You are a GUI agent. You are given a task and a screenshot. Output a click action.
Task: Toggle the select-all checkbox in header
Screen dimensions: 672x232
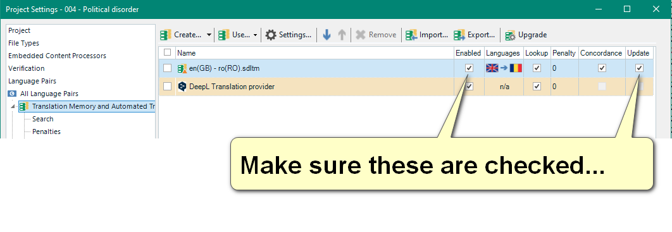click(x=168, y=52)
